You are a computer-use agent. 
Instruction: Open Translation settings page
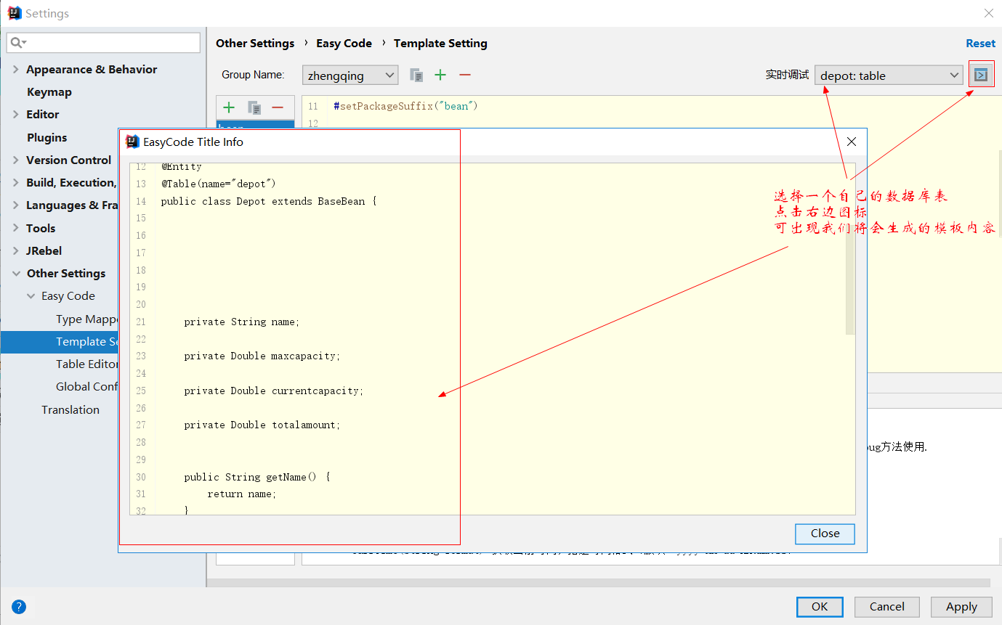coord(70,410)
